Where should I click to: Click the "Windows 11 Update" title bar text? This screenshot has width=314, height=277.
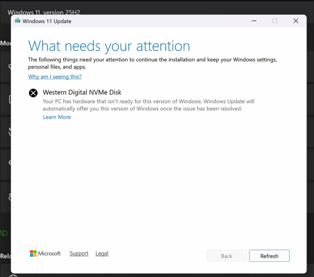coord(47,21)
